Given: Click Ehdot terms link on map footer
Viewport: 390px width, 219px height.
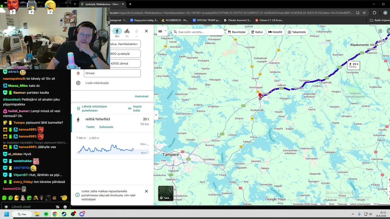Looking at the screenshot, I should (x=331, y=204).
